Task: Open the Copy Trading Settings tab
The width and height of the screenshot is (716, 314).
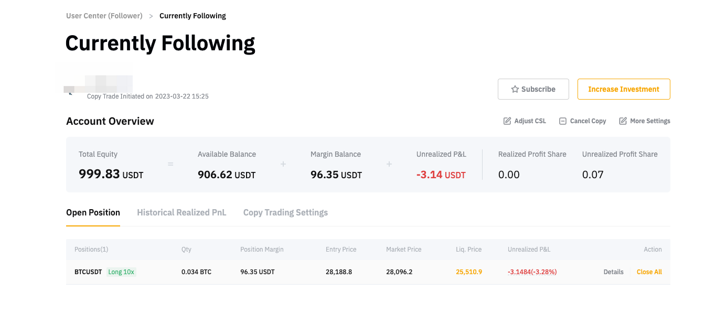Action: point(285,212)
